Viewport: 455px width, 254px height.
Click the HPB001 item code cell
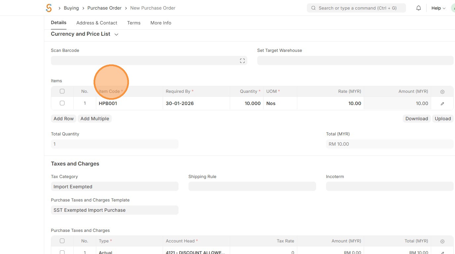129,103
